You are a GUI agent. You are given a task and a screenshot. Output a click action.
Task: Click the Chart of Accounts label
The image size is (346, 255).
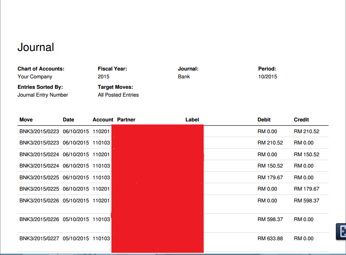coord(41,69)
